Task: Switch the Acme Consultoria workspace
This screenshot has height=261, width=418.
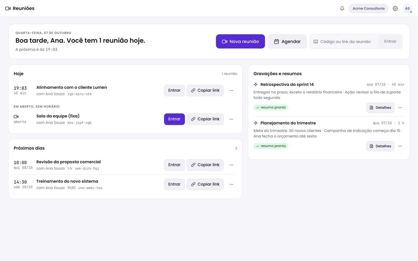Action: tap(368, 8)
